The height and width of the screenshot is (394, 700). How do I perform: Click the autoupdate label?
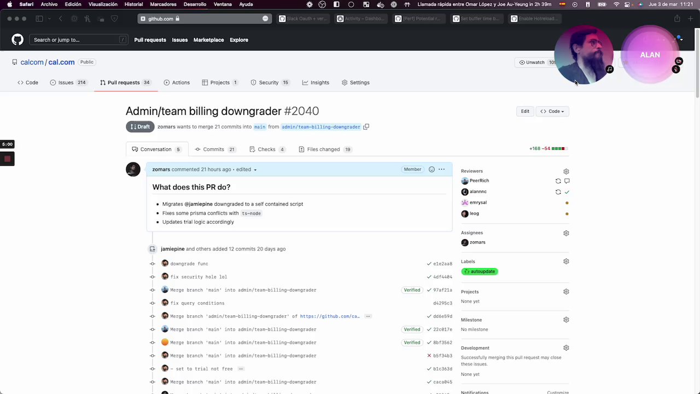(x=480, y=271)
